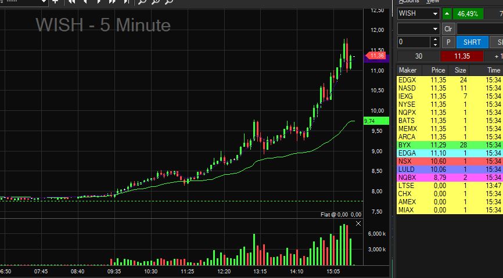The image size is (503, 278).
Task: Select the MEMX level 2 row
Action: pyautogui.click(x=450, y=129)
